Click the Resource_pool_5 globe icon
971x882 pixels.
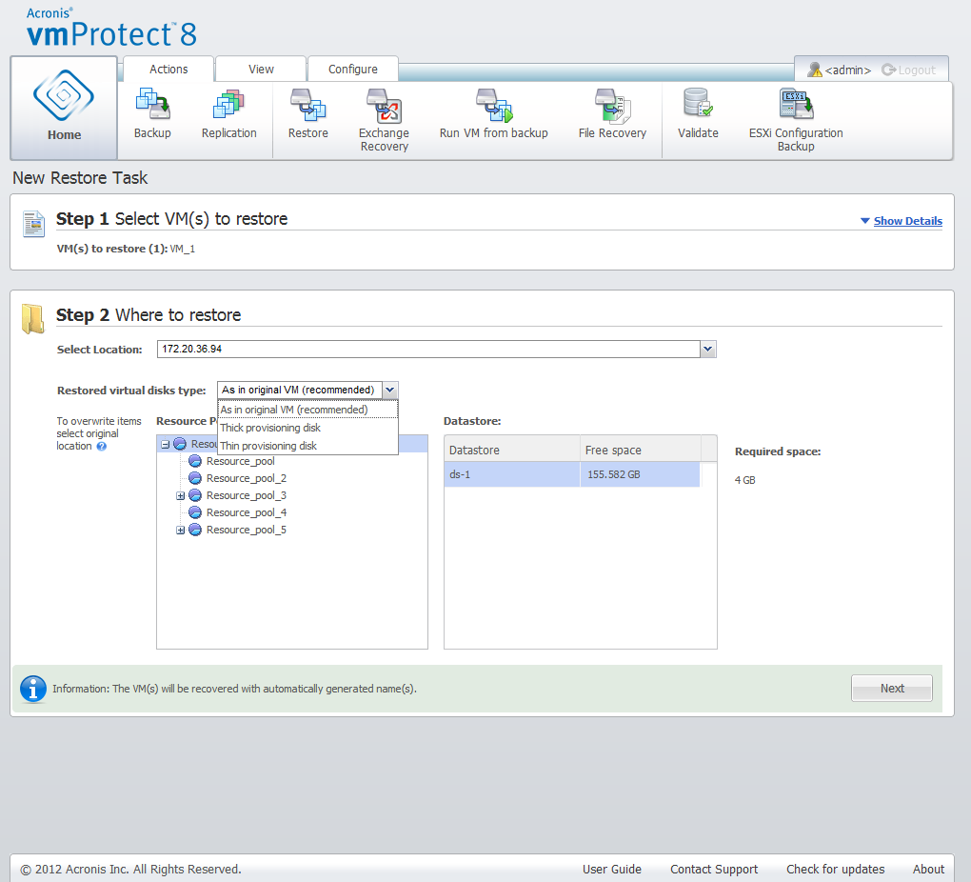195,530
